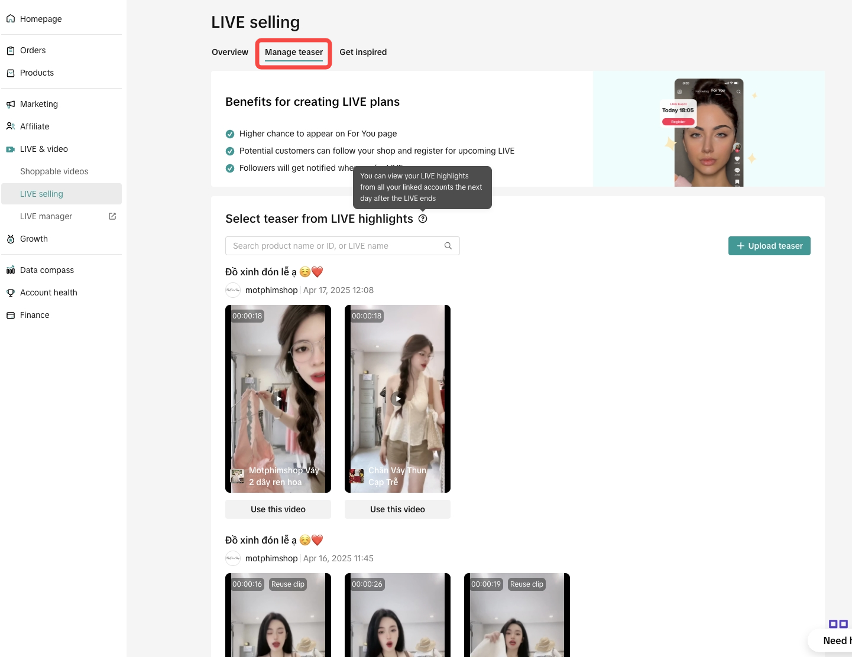Click the Upload teaser button
Image resolution: width=852 pixels, height=657 pixels.
tap(769, 246)
